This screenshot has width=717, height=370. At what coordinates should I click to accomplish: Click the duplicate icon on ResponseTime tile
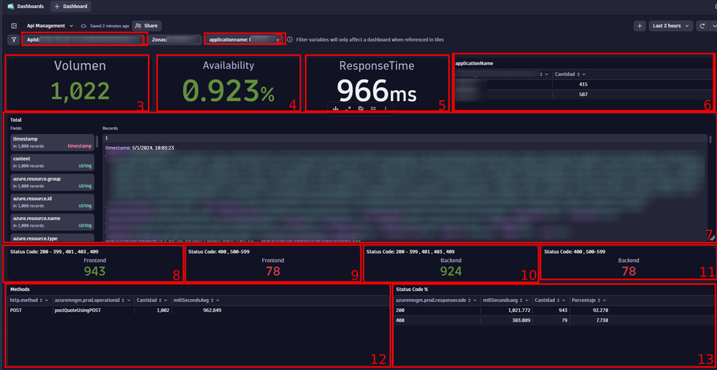(x=361, y=108)
